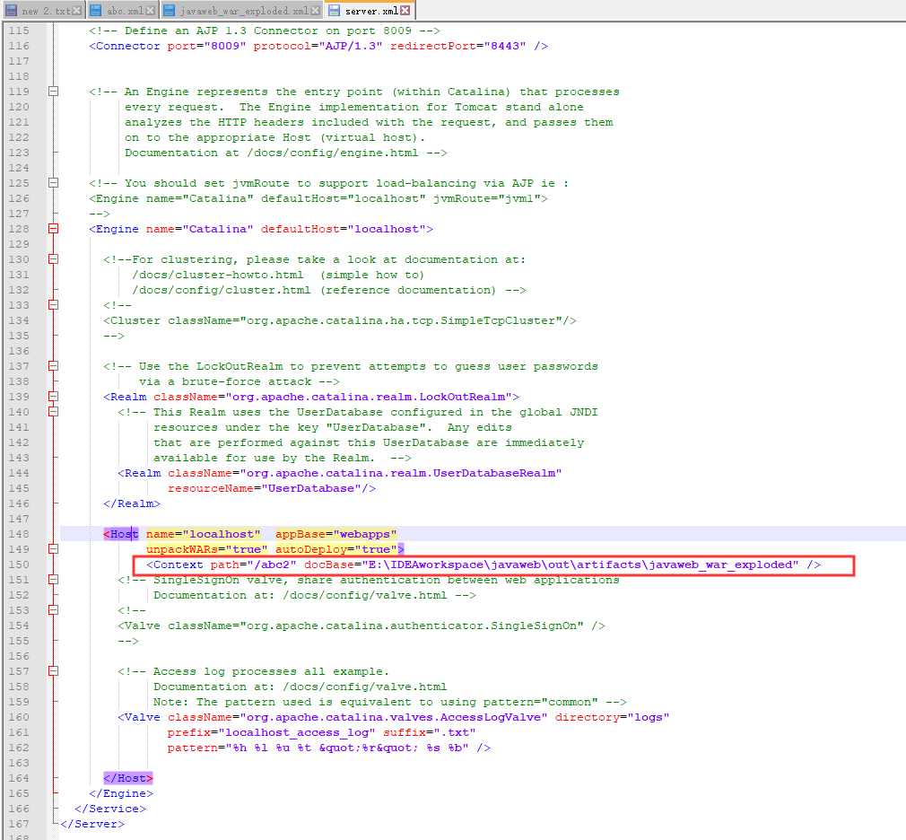906x840 pixels.
Task: Click directory="logs" attribute
Action: click(613, 717)
